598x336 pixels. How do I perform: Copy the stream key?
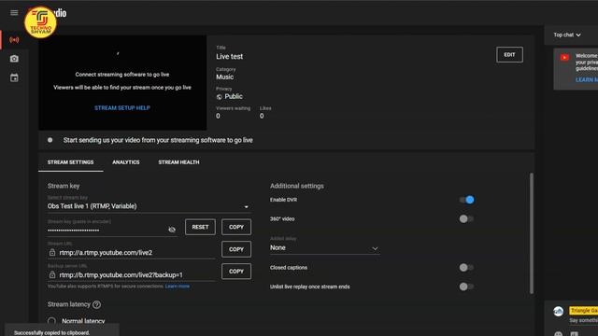236,227
